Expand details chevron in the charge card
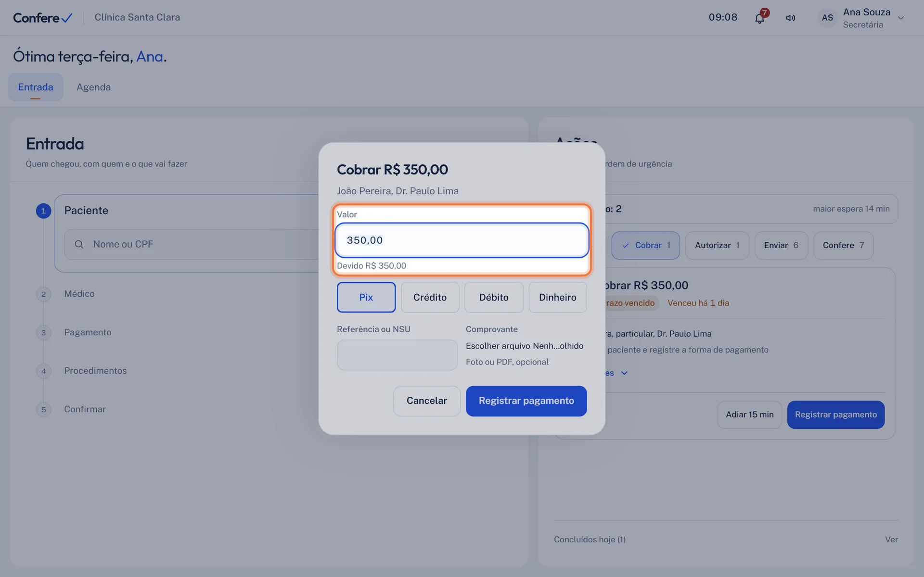Image resolution: width=924 pixels, height=577 pixels. pos(624,373)
